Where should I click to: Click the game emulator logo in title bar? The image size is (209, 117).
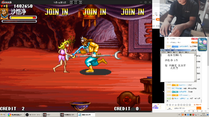pyautogui.click(x=6, y=2)
